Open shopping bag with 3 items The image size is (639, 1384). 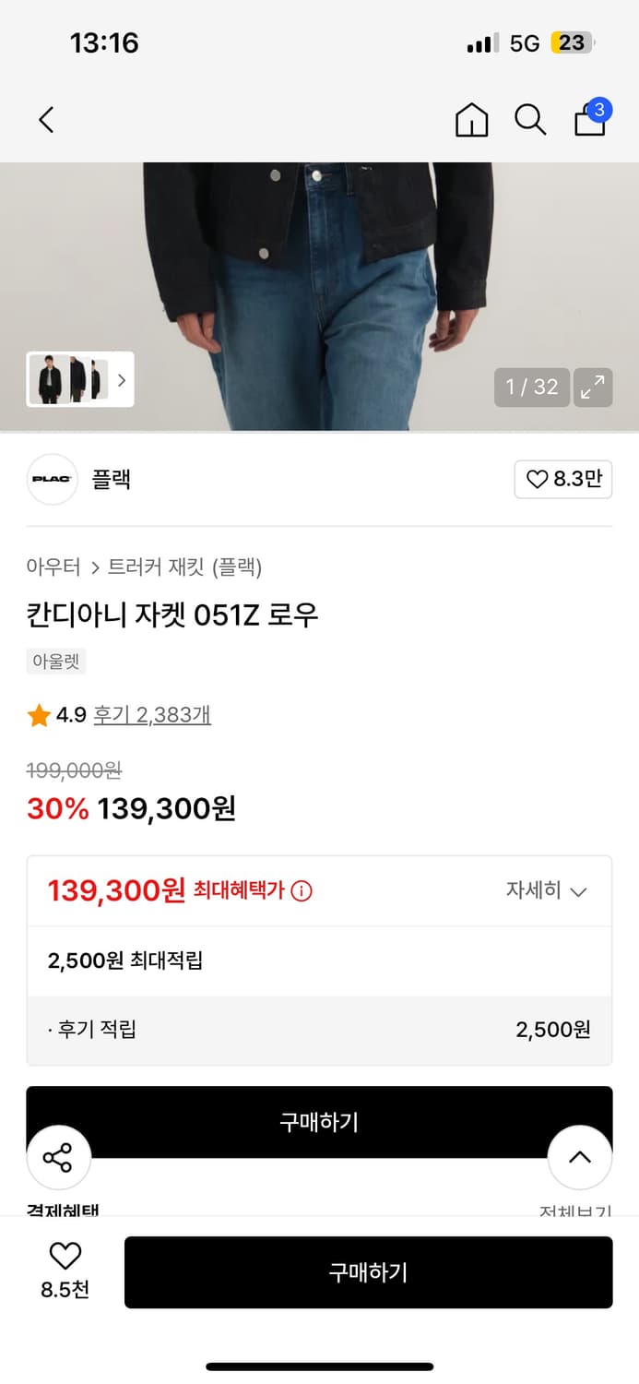590,119
